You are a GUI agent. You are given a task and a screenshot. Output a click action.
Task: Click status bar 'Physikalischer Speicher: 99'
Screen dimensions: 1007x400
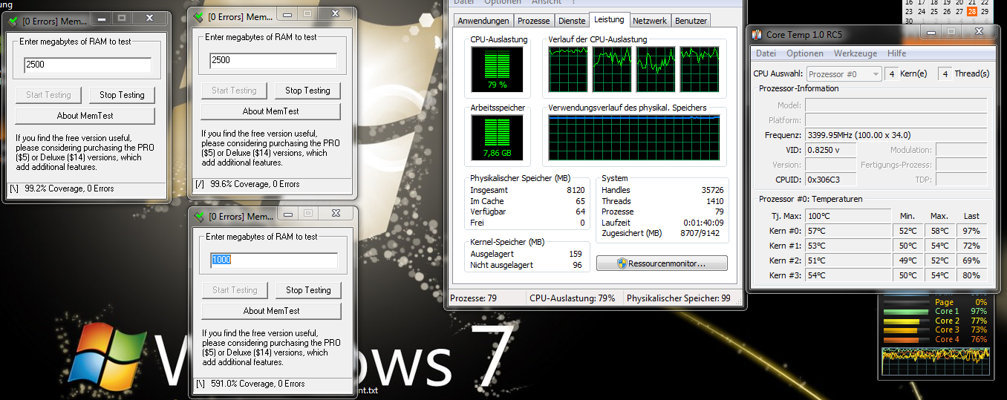[679, 298]
